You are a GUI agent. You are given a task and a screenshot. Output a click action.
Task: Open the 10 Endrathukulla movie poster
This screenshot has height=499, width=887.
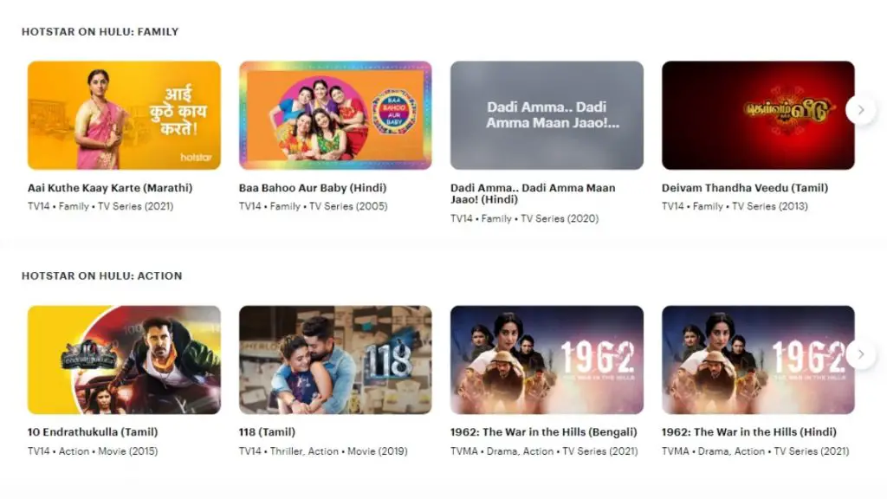point(124,360)
